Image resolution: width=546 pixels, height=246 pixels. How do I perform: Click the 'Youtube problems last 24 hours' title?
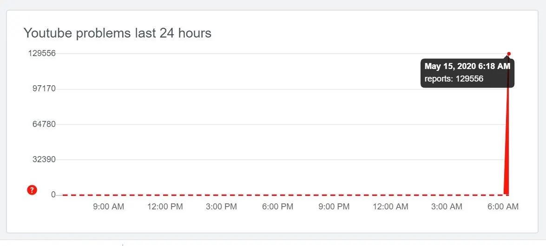118,33
